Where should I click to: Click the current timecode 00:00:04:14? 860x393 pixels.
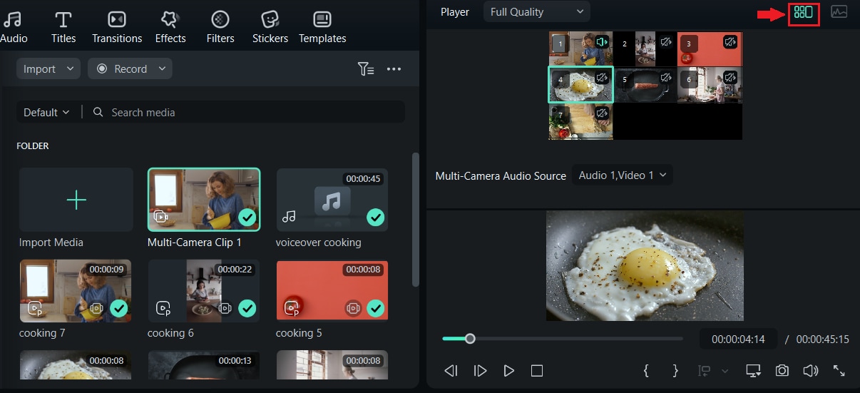(x=738, y=340)
